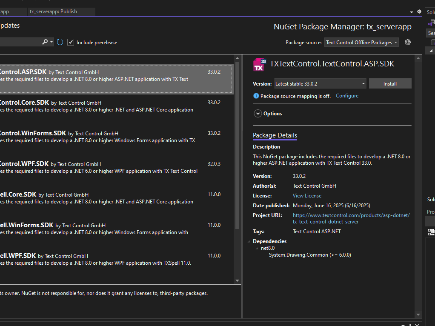Open the Version selection dropdown
This screenshot has width=435, height=326.
pyautogui.click(x=320, y=84)
